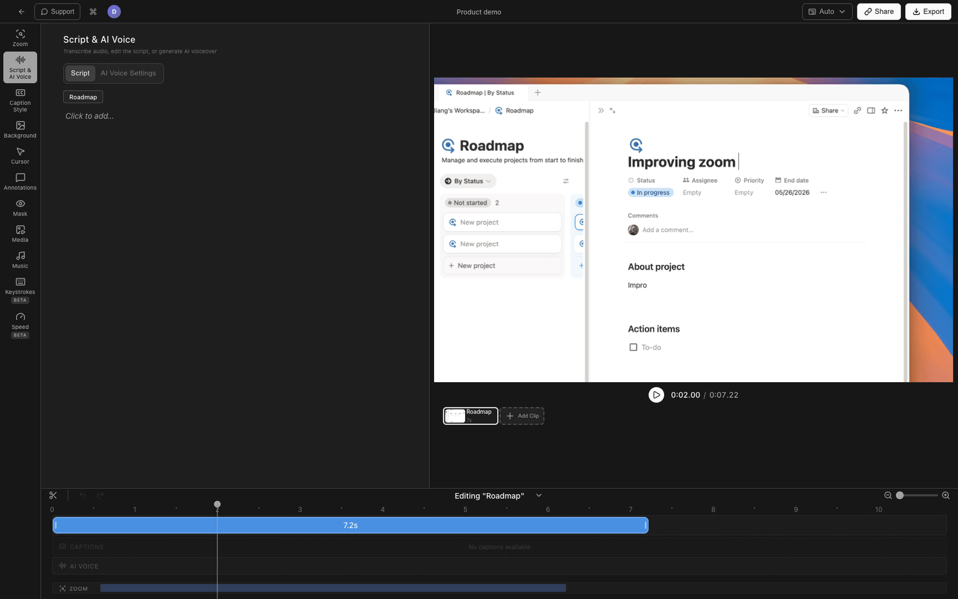Image resolution: width=958 pixels, height=599 pixels.
Task: Go back with the top-left arrow
Action: click(22, 11)
